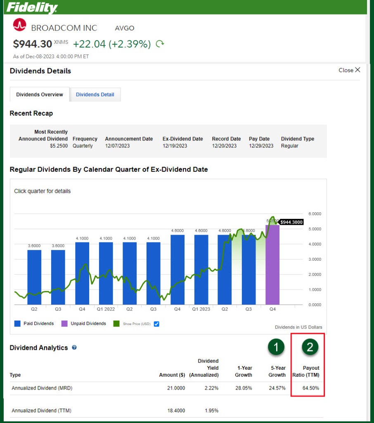
Task: Click the AVGO ticker symbol
Action: [124, 28]
